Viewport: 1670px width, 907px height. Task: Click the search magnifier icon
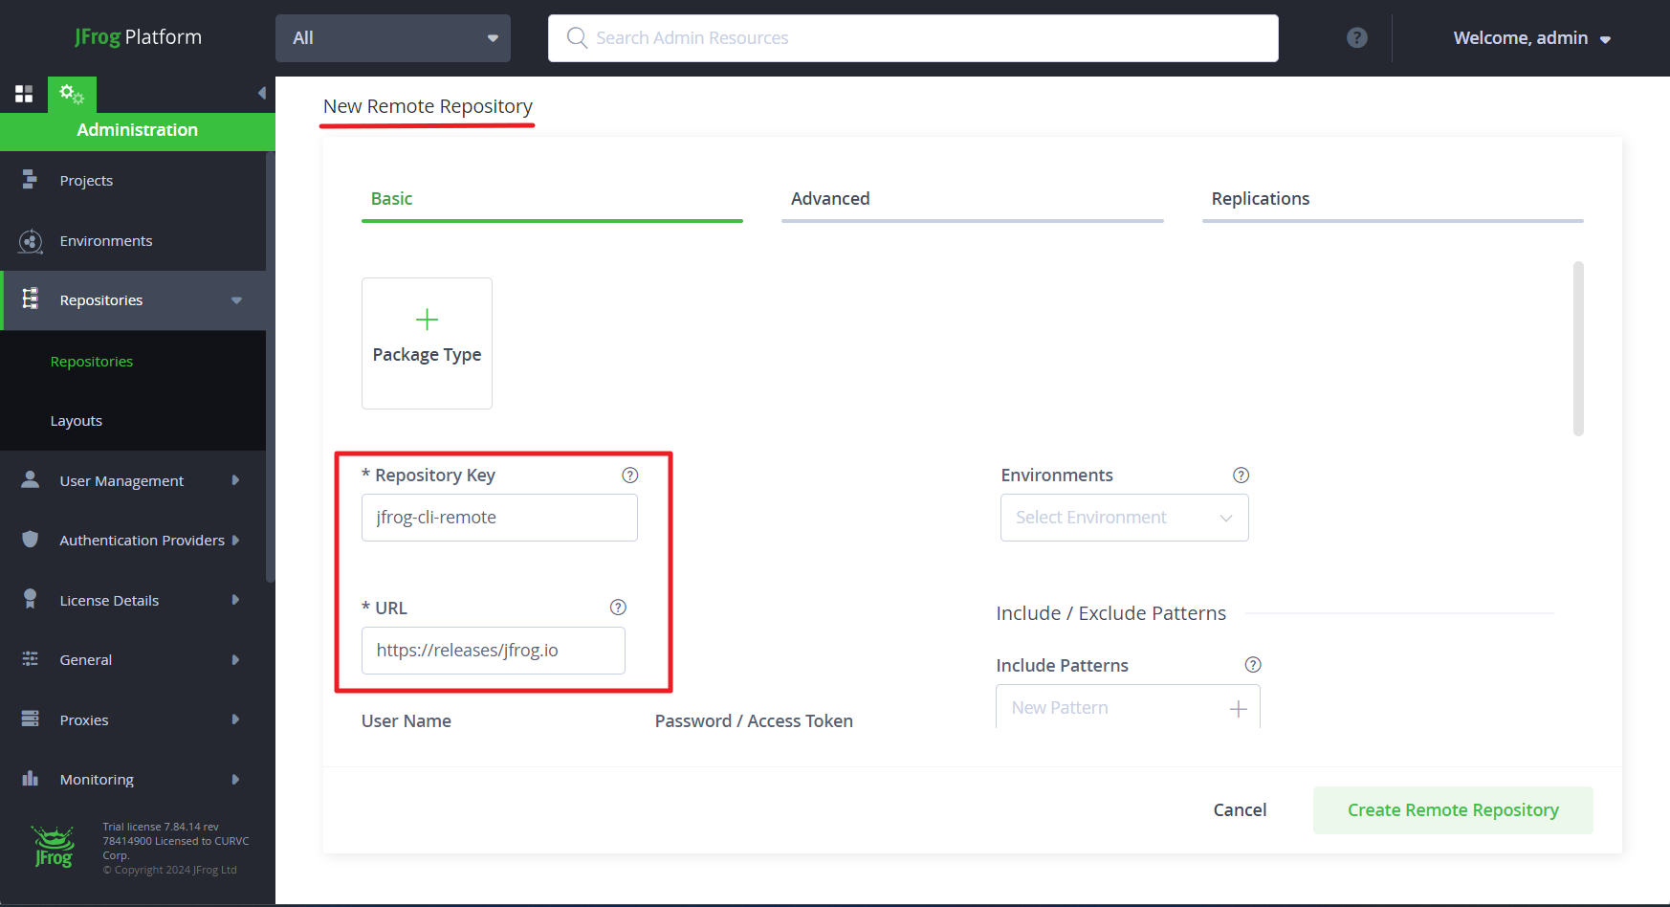[577, 37]
